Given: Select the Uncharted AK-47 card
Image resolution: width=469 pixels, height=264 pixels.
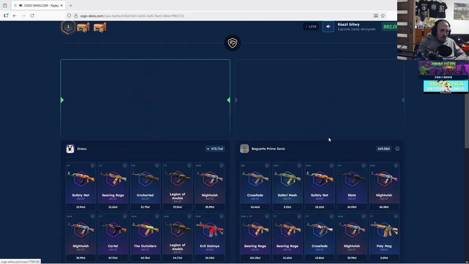Looking at the screenshot, I should click(x=145, y=186).
